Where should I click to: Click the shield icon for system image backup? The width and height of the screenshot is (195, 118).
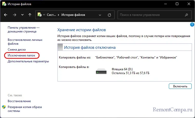[x=4, y=107]
